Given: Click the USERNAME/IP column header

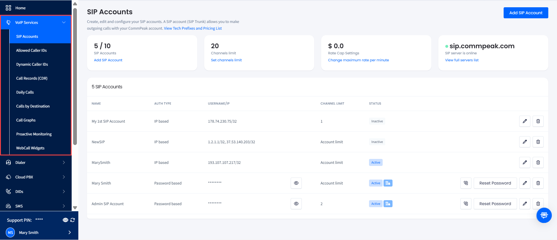Looking at the screenshot, I should pos(219,103).
